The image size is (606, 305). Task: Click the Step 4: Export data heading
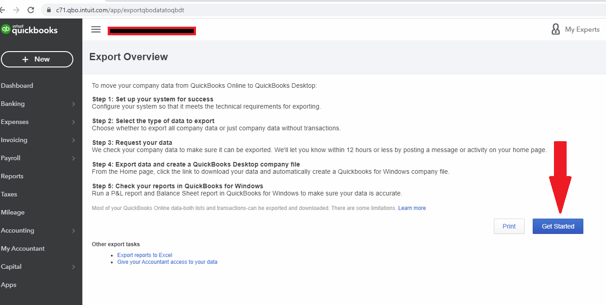[196, 164]
